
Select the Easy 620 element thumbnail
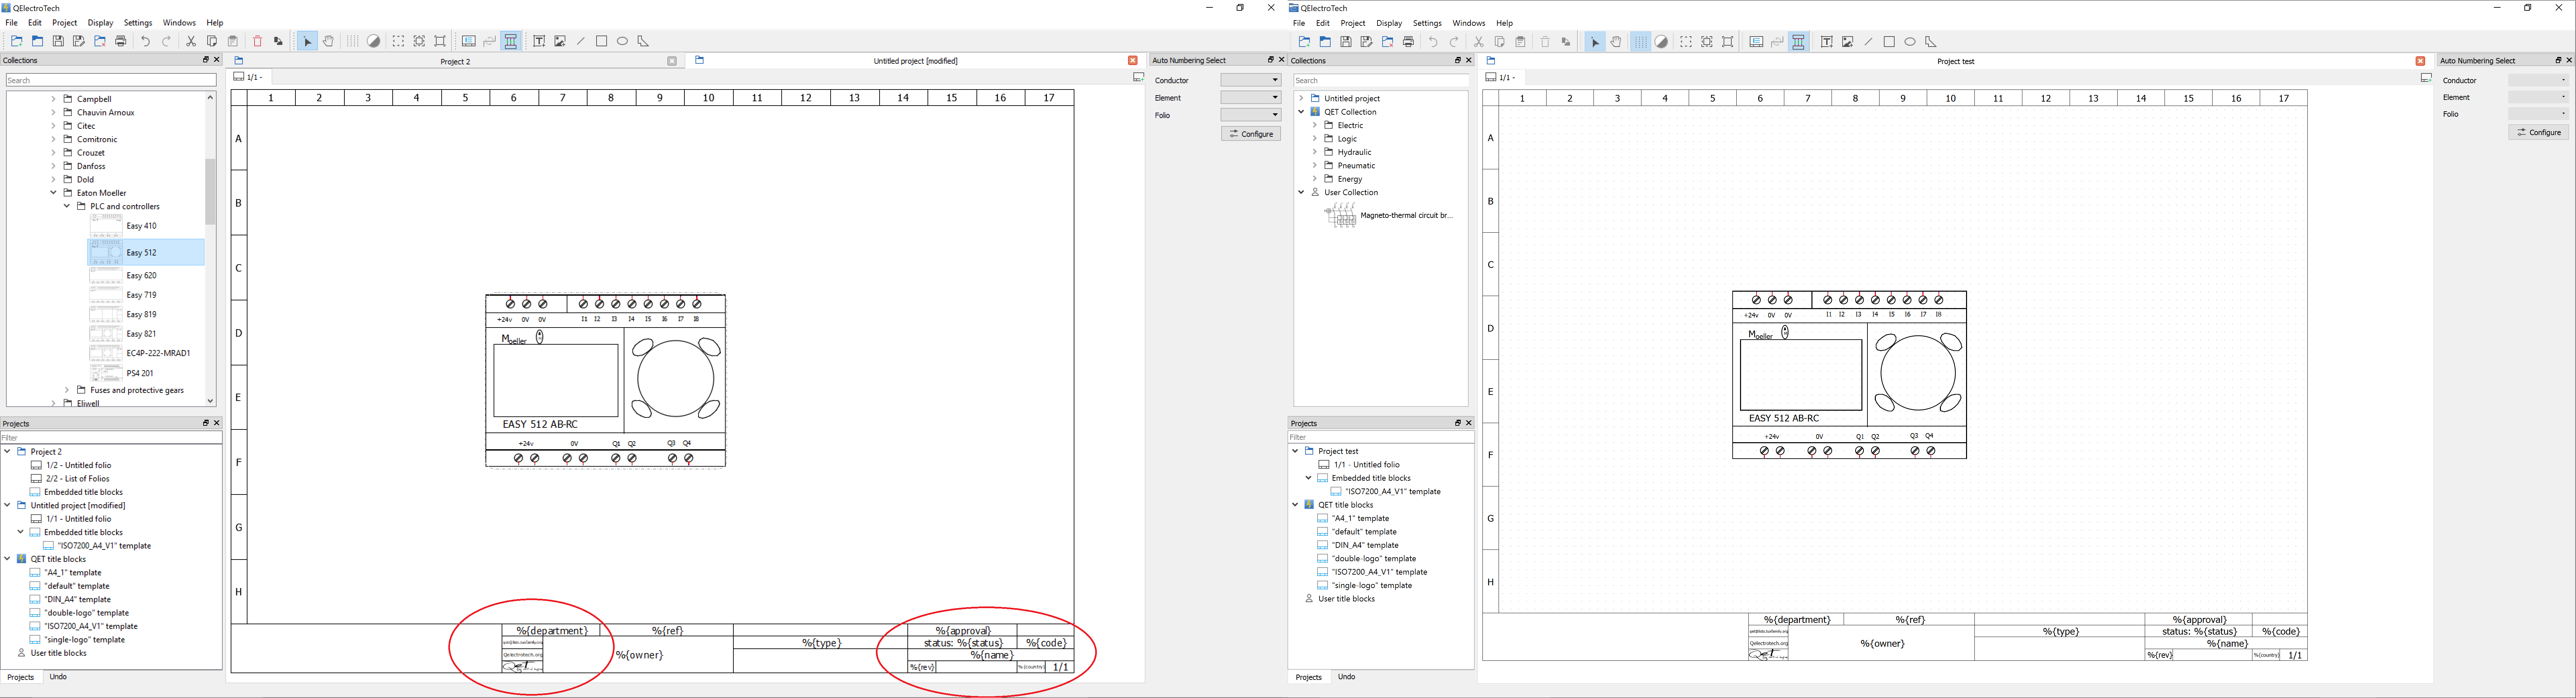coord(106,275)
